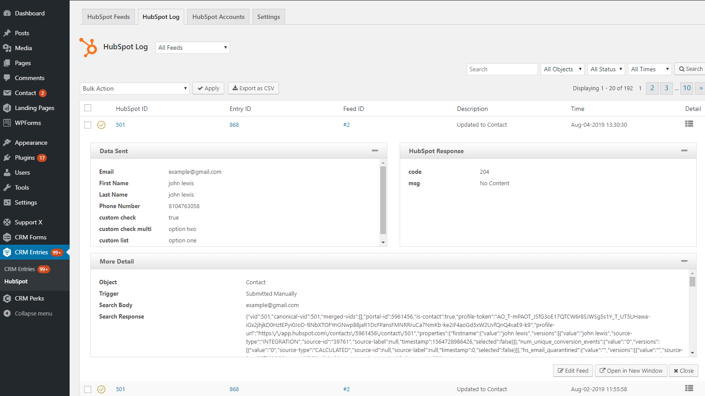Select all rows using the header checkbox
705x396 pixels.
coord(88,108)
